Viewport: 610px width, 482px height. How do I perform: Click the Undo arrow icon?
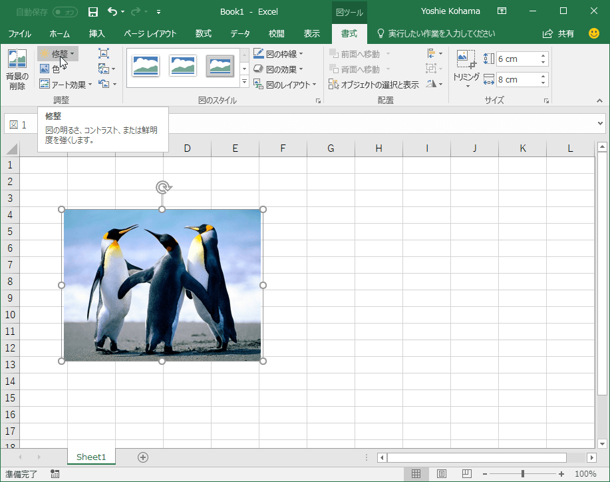click(112, 12)
